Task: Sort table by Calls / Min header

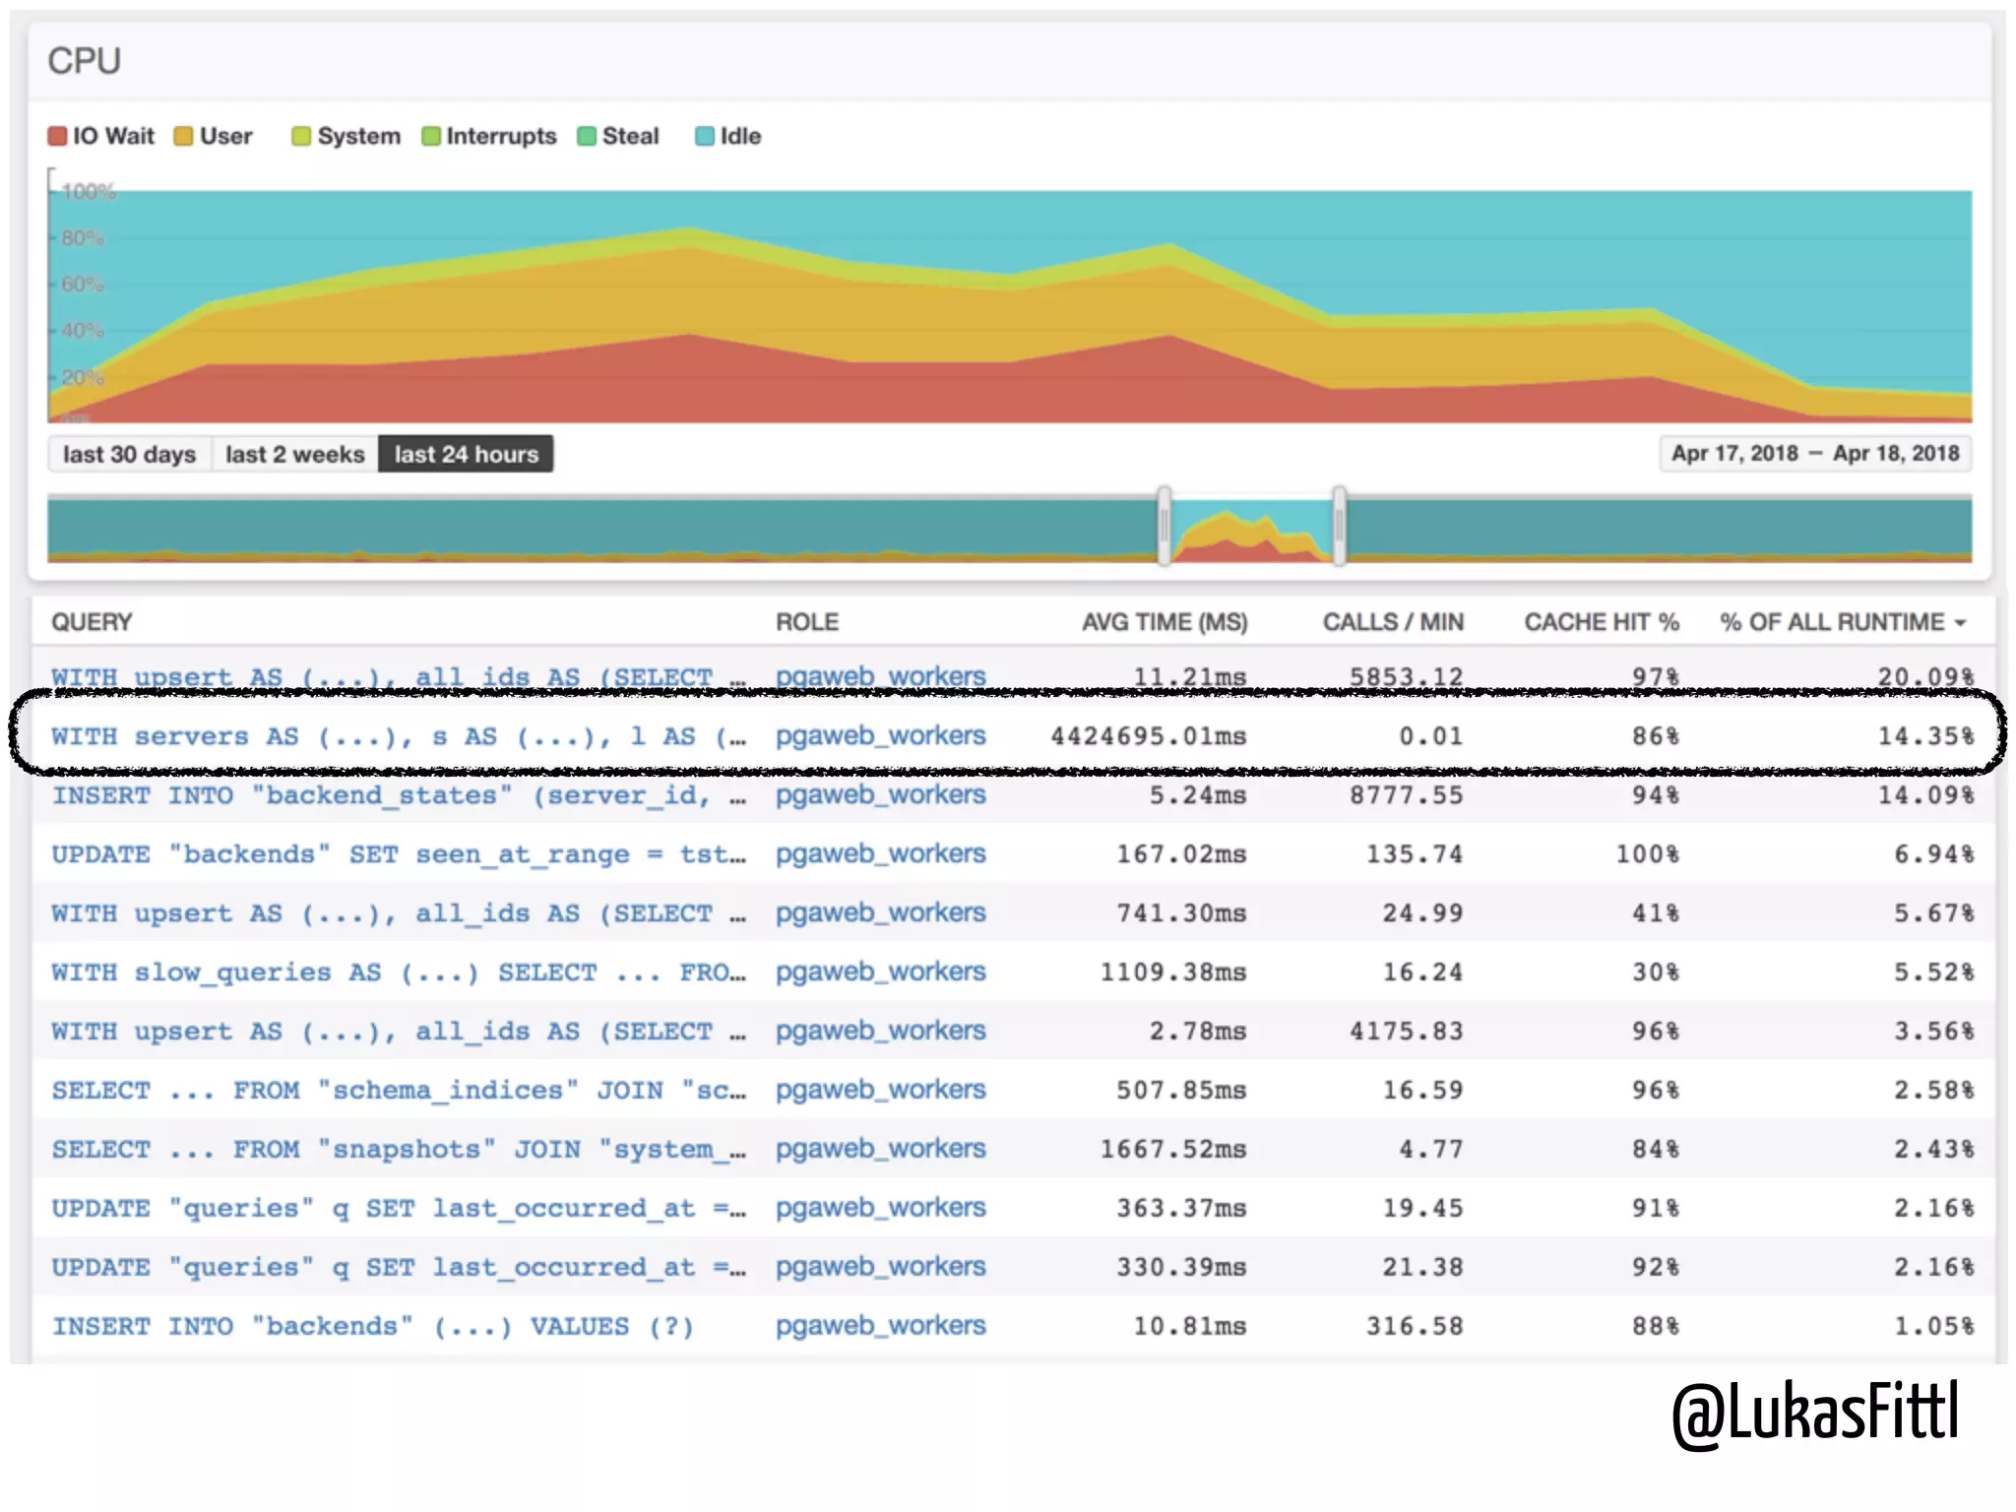Action: 1392,622
